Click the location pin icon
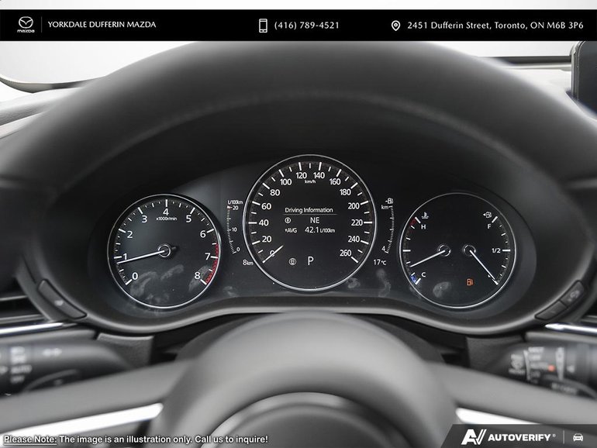Image resolution: width=597 pixels, height=448 pixels. point(395,26)
